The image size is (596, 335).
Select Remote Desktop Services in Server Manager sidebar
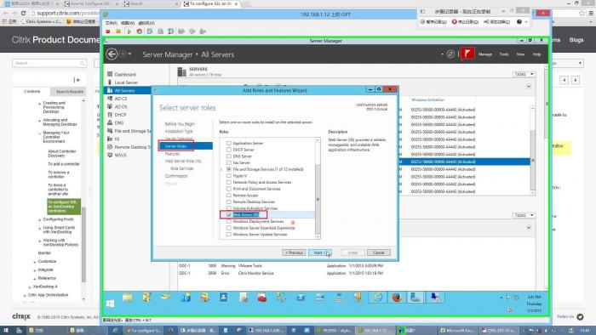click(130, 147)
